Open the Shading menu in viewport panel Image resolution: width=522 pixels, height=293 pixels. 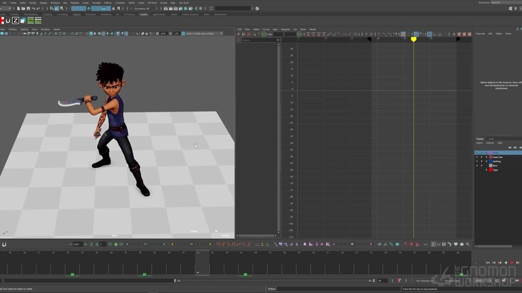13,29
